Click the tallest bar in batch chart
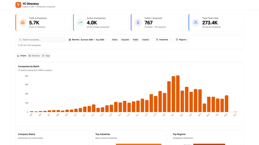This screenshot has height=145, width=259. 178,94
